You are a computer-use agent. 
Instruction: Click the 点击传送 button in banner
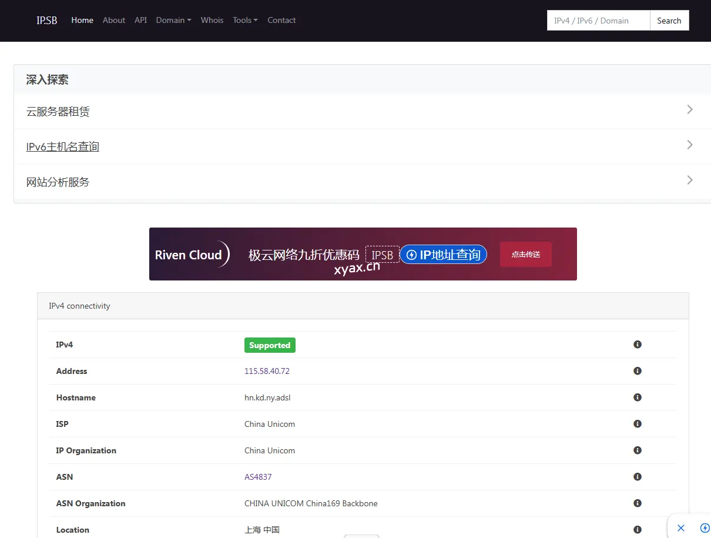click(525, 255)
